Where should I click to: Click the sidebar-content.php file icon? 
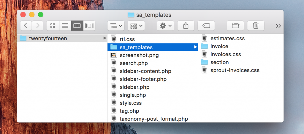(114, 71)
